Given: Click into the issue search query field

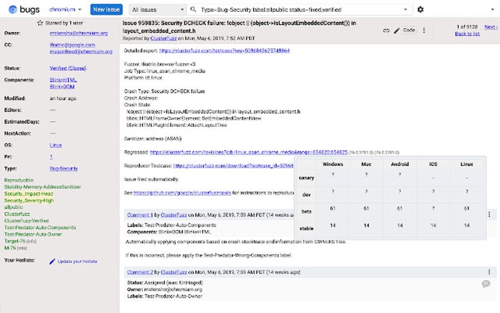Looking at the screenshot, I should 299,9.
